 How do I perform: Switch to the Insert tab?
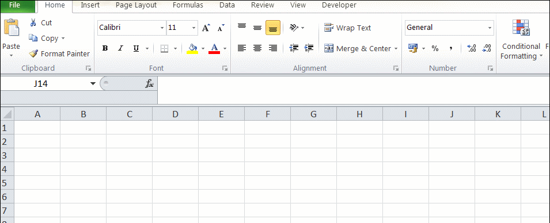[x=90, y=5]
